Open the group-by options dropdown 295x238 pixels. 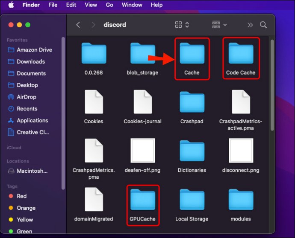tap(219, 25)
